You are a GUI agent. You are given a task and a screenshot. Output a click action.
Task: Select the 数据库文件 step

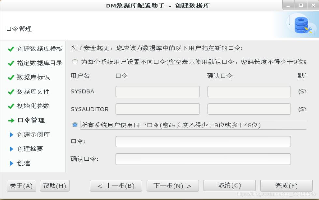coord(33,92)
